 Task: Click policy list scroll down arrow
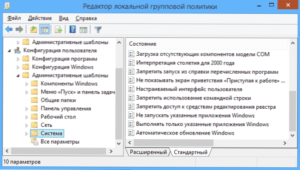292,135
